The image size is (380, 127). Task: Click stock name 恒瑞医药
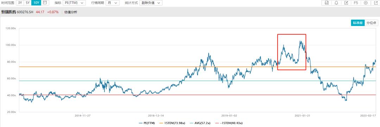coord(8,12)
